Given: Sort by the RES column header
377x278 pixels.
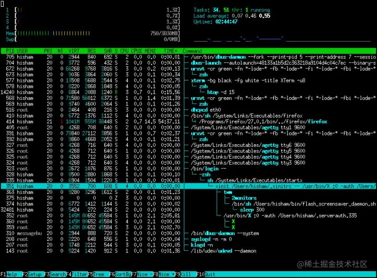Looking at the screenshot, I should pos(92,51).
